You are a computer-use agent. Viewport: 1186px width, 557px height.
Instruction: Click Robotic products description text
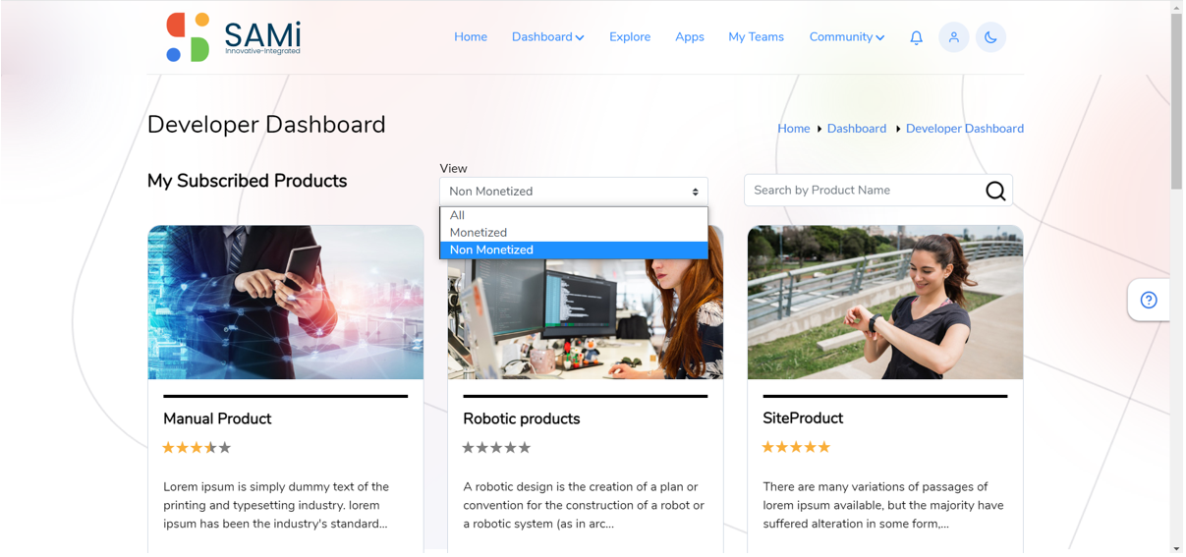[x=584, y=505]
